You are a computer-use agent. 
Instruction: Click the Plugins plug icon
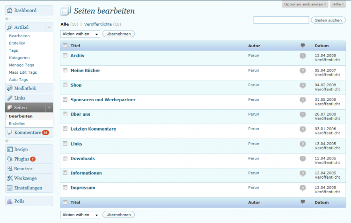pyautogui.click(x=10, y=159)
